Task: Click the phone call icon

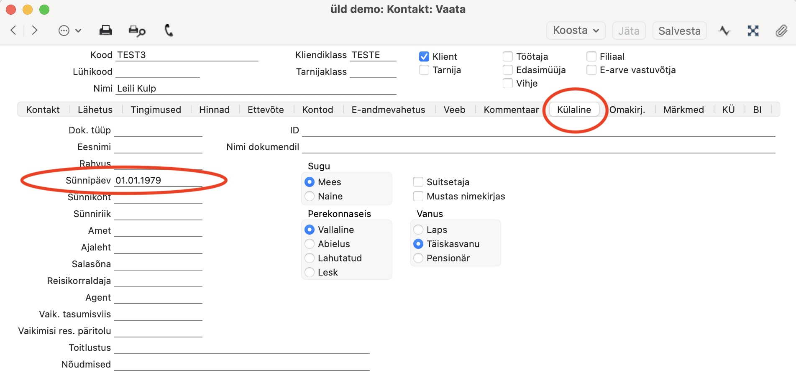Action: point(169,31)
